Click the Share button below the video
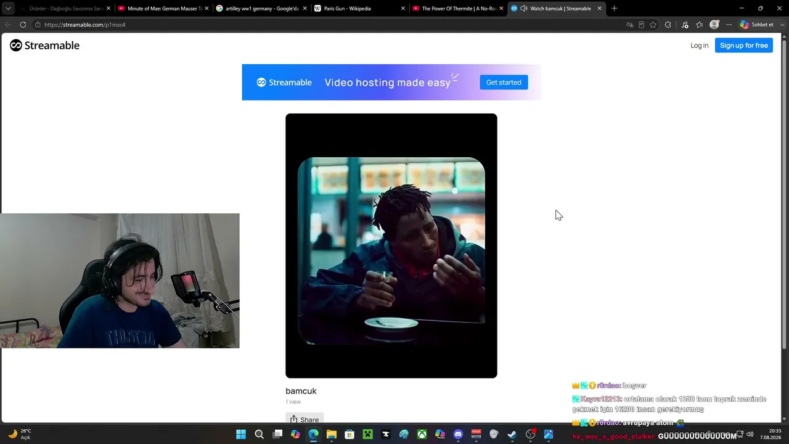 tap(305, 419)
